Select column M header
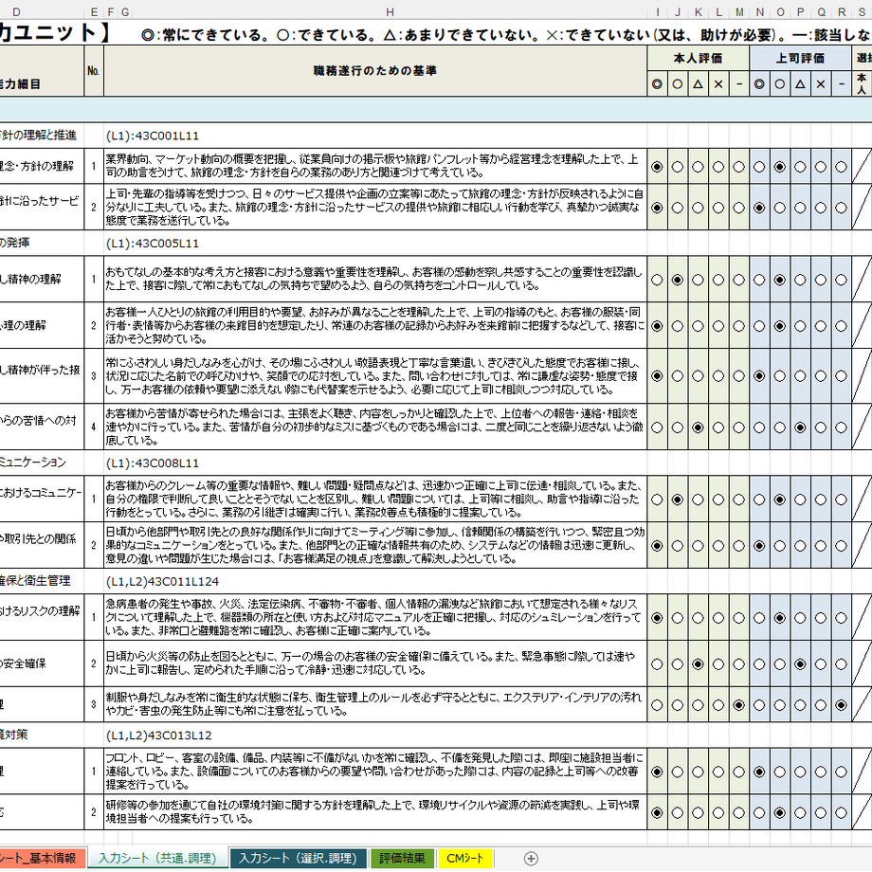872x872 pixels. point(739,12)
